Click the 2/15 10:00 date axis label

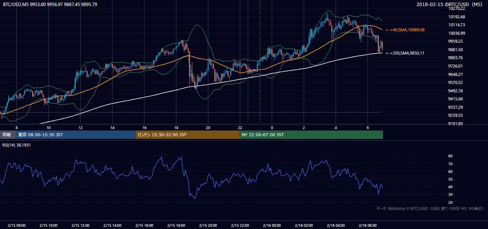[x=48, y=226]
